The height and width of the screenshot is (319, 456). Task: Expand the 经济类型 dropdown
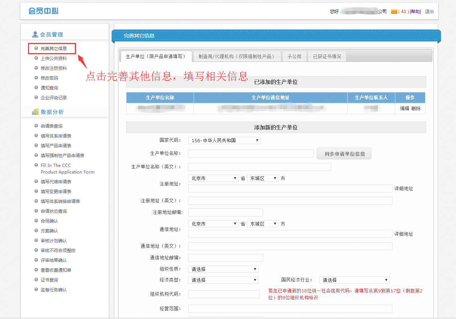point(223,280)
